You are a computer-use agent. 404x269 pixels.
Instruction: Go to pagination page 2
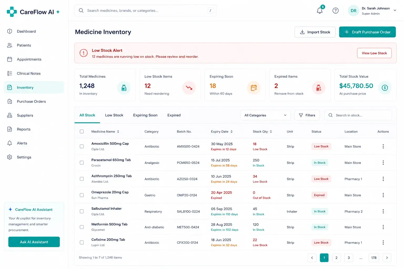pos(336,258)
